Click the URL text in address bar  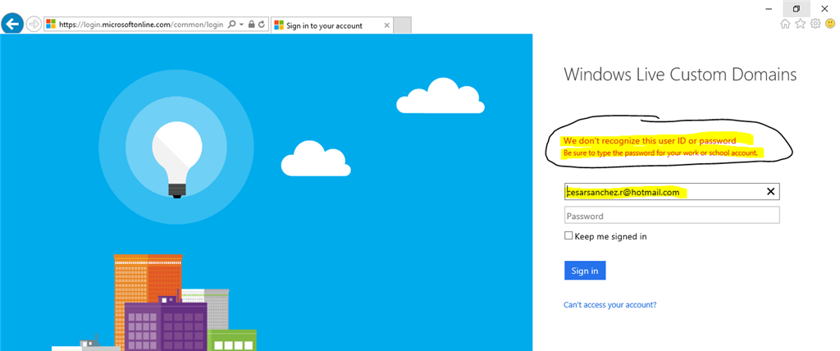141,25
